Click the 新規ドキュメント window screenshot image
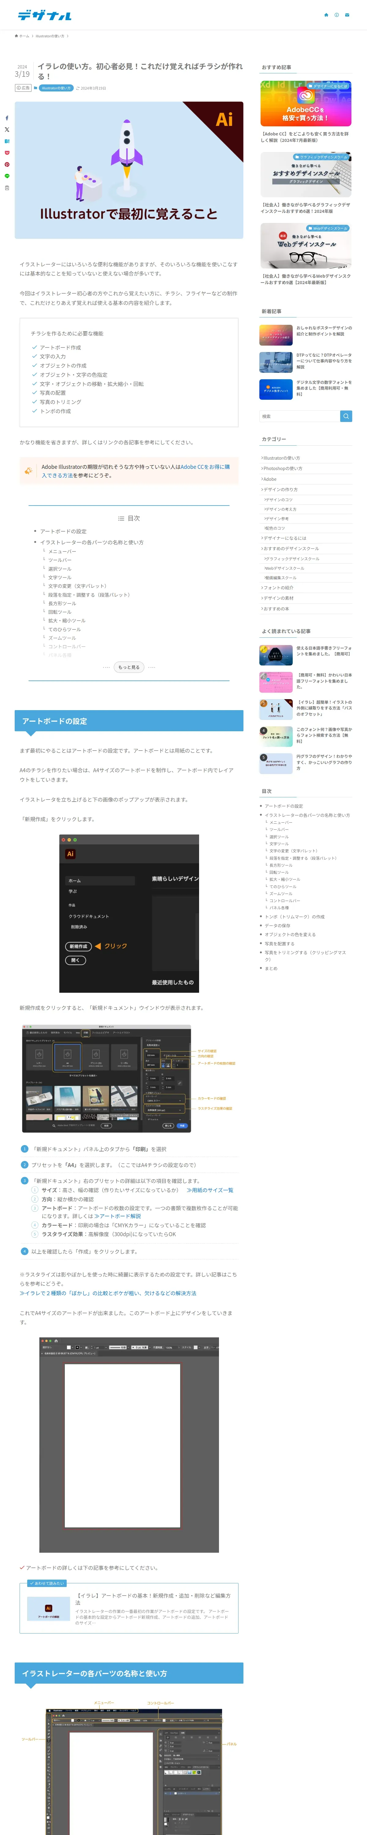Viewport: 367px width, 1835px height. (x=129, y=1078)
